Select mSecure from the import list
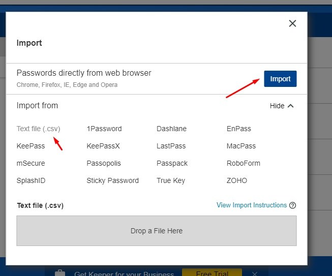Screen dimensions: 332x276 pyautogui.click(x=31, y=163)
